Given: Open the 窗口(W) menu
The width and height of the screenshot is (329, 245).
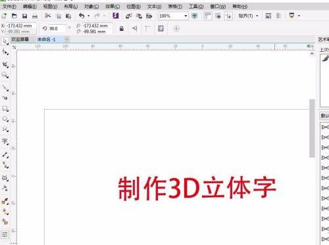Looking at the screenshot, I should coord(218,7).
